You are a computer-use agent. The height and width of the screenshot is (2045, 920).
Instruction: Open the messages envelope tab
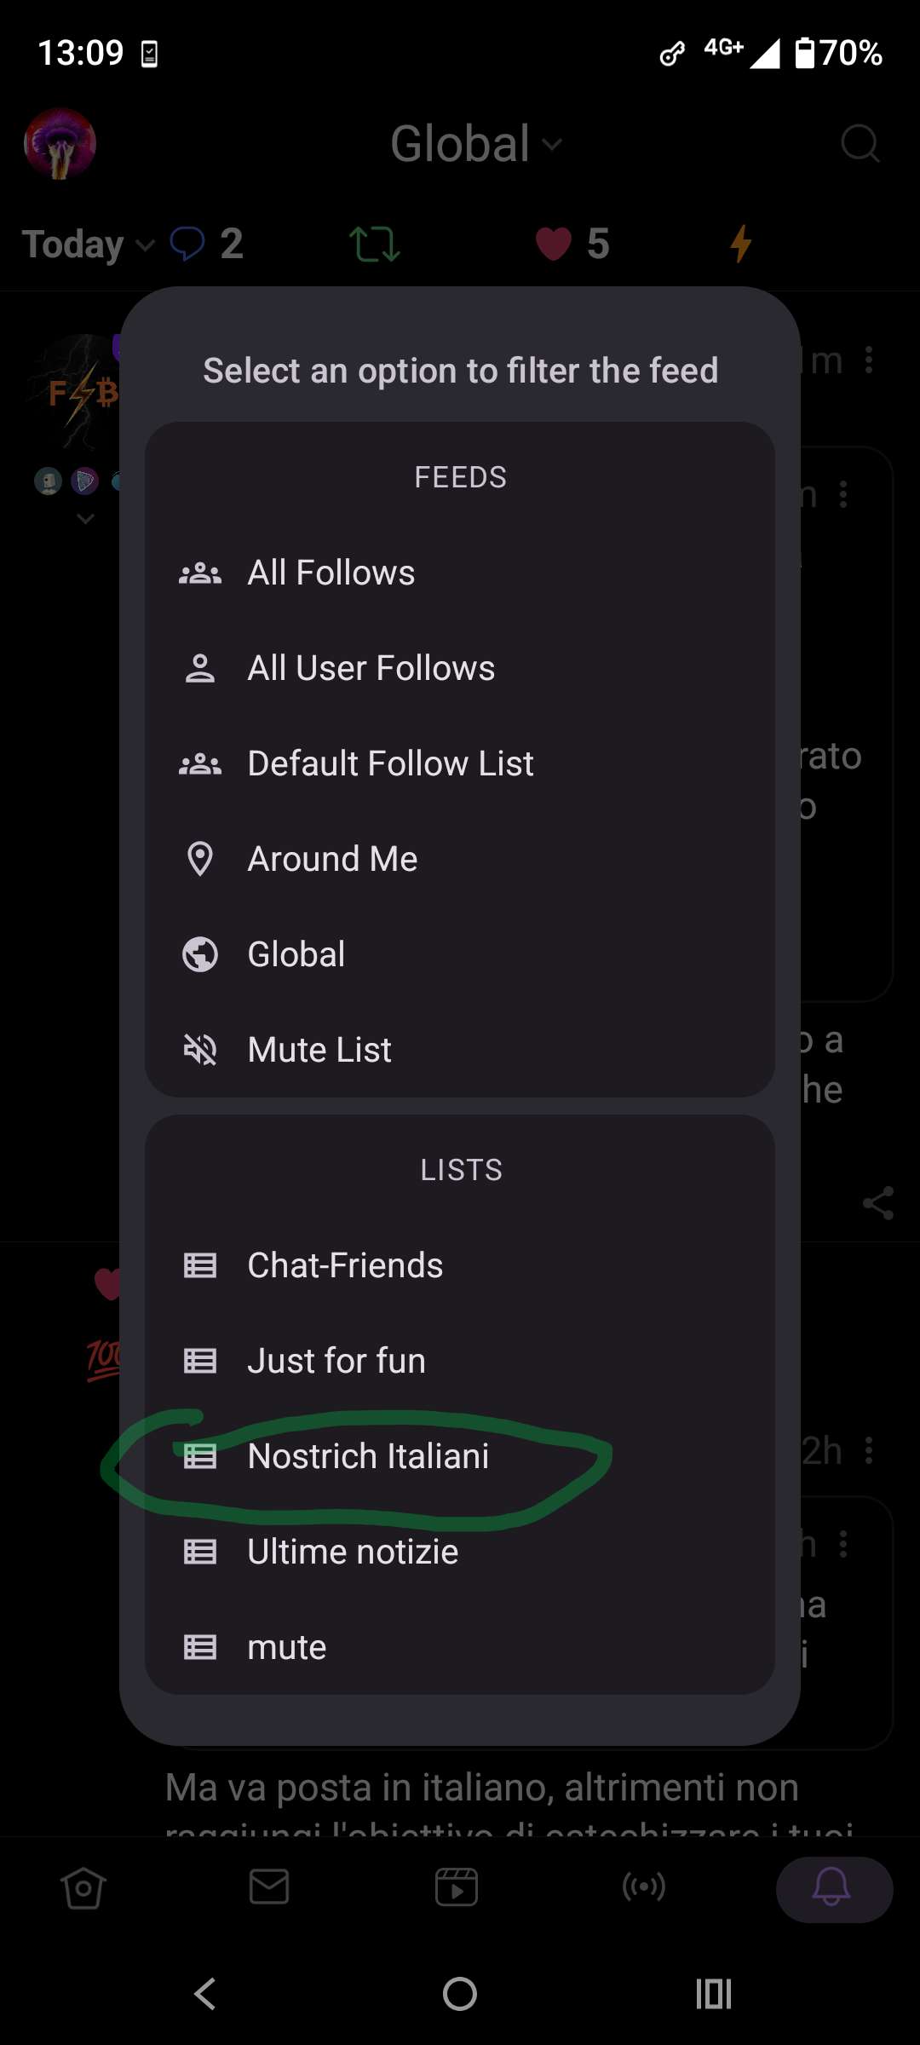point(269,1887)
